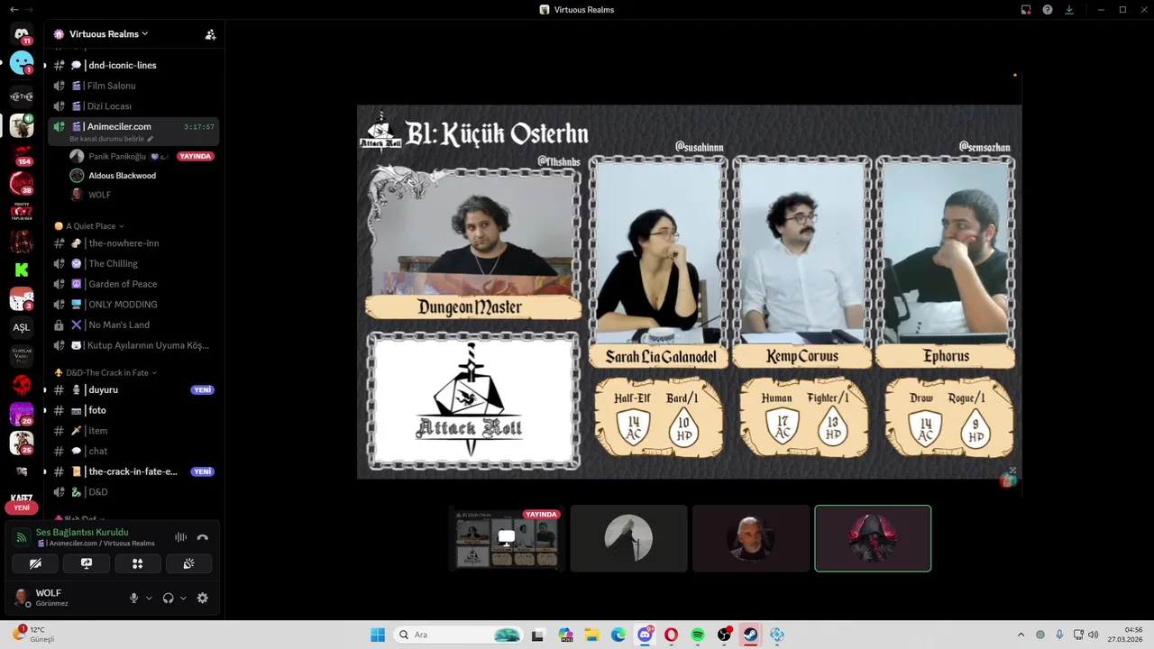1154x649 pixels.
Task: Disconnect from voice with the hang-up icon
Action: (x=202, y=537)
